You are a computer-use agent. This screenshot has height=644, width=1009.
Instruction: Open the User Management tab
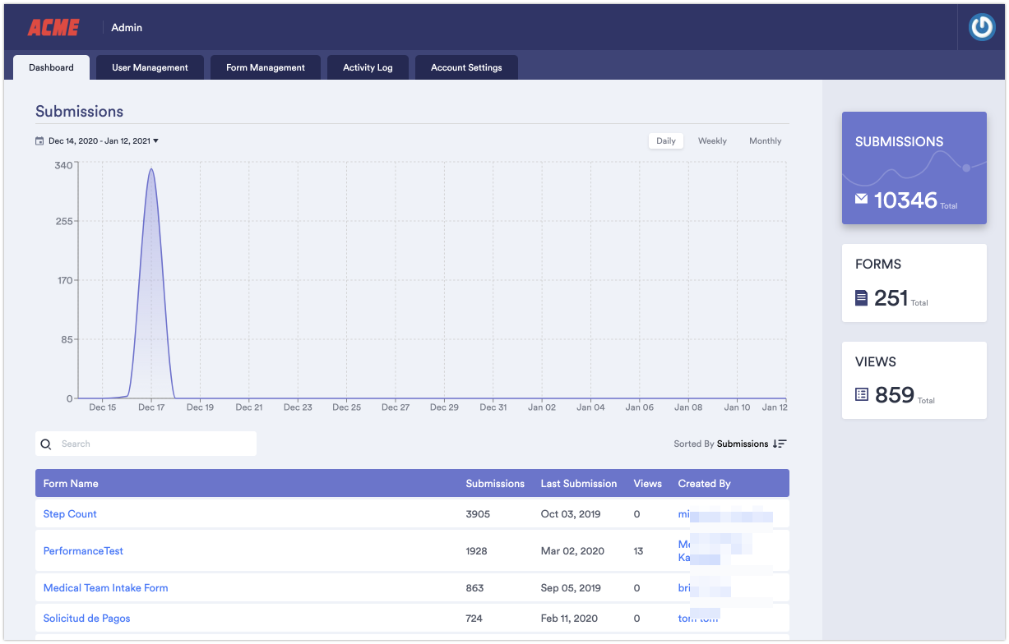(150, 67)
